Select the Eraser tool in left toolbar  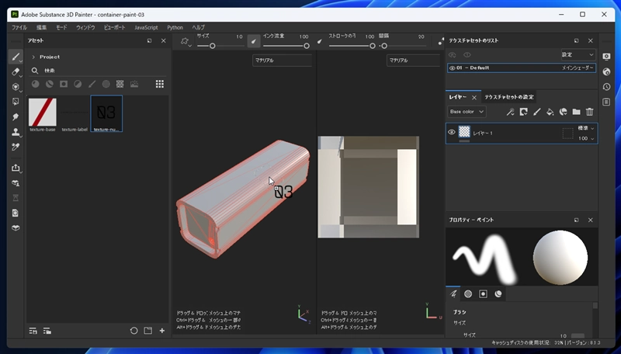(16, 71)
